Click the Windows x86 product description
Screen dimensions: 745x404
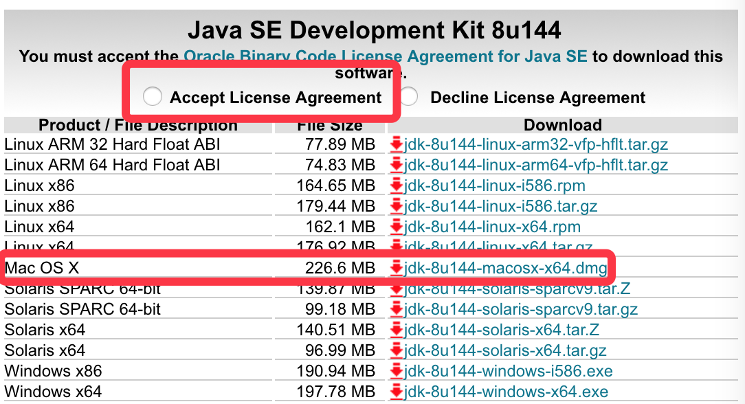[x=53, y=371]
